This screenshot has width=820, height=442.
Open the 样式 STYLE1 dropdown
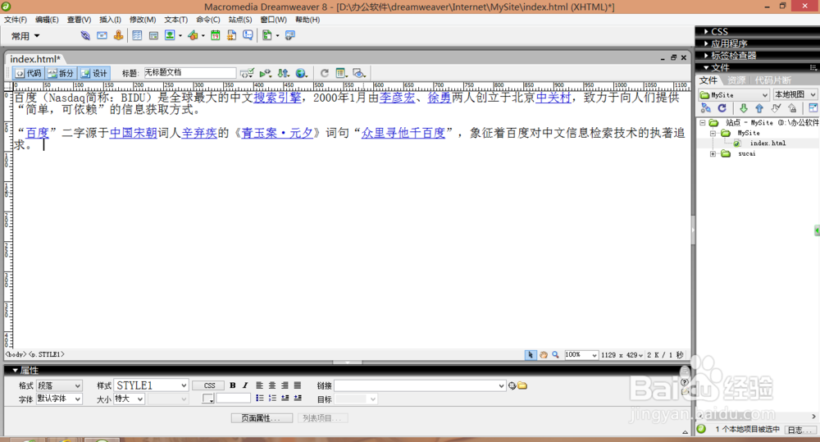[151, 385]
